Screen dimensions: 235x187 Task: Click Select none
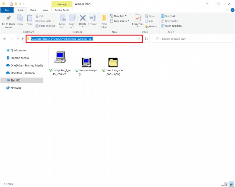[x=169, y=21]
